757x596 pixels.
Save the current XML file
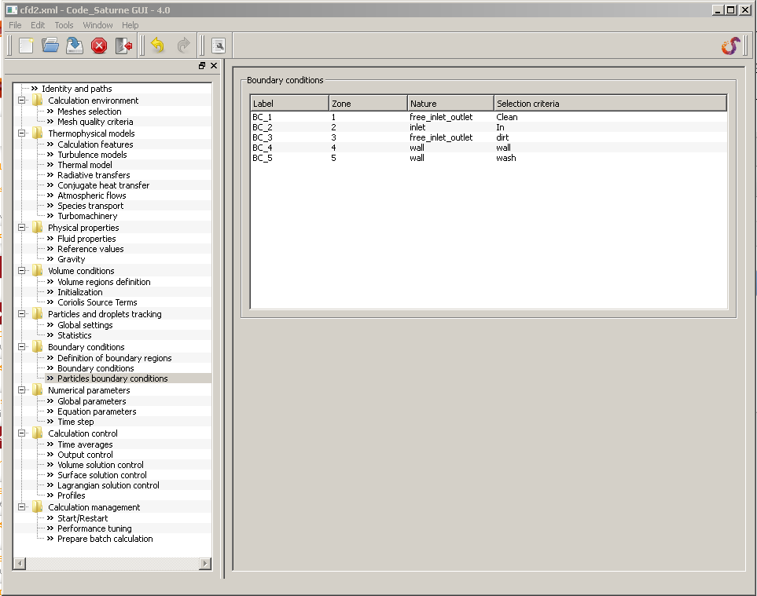click(x=75, y=46)
